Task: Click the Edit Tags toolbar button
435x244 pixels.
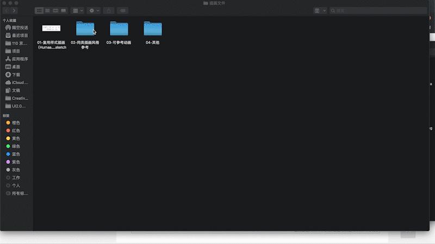Action: tap(122, 10)
